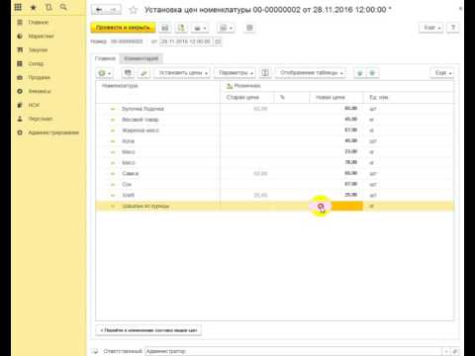Click the document date field
Image resolution: width=475 pixels, height=356 pixels.
[186, 42]
